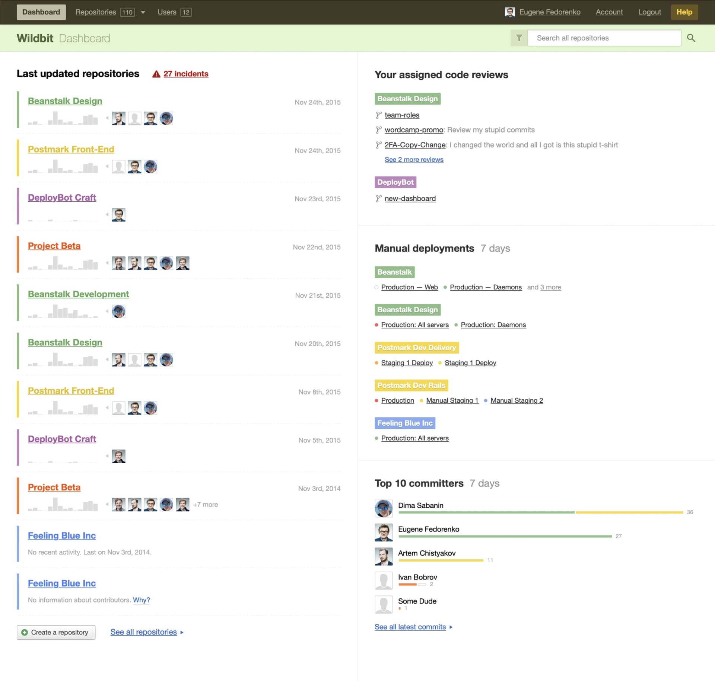Screen dimensions: 715x681
Task: Click branch icon next to team-roles
Action: point(379,115)
